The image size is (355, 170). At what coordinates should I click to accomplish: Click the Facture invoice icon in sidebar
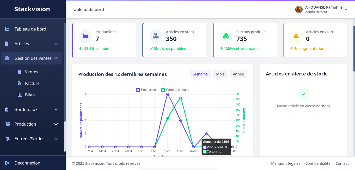coord(19,83)
